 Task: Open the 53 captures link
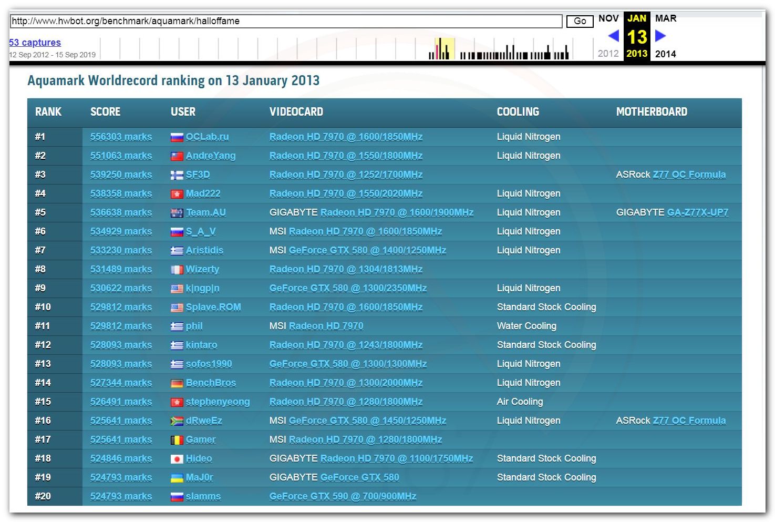tap(35, 43)
